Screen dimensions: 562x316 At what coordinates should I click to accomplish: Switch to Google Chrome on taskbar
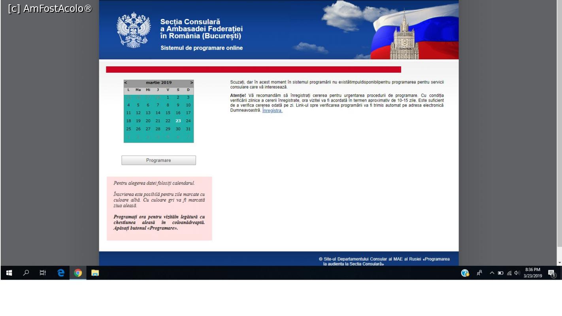tap(78, 273)
